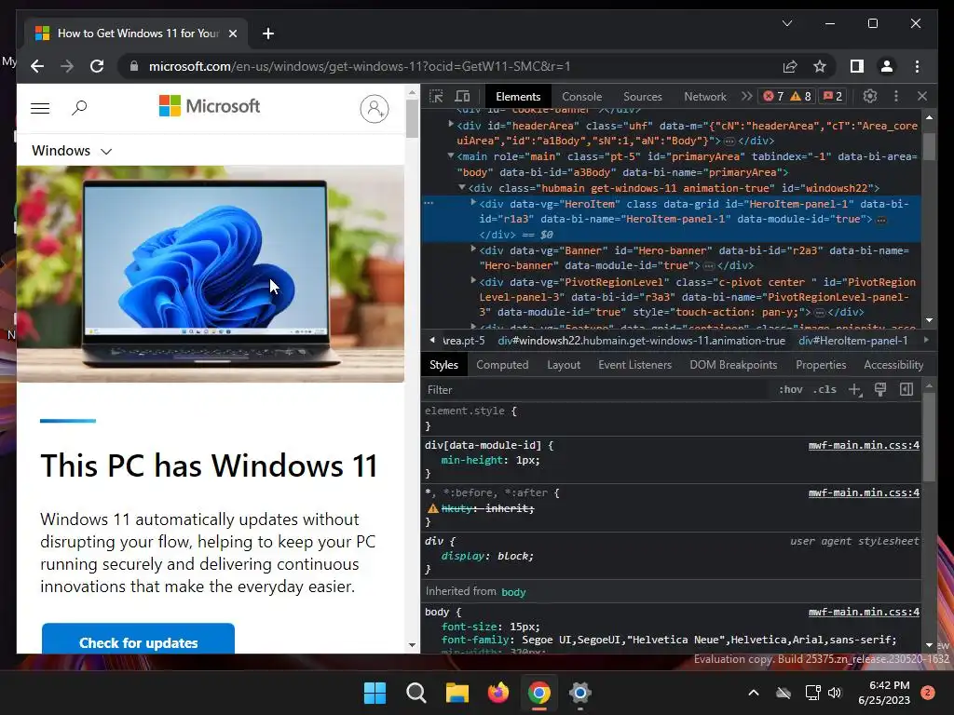Viewport: 954px width, 715px height.
Task: Expand the HeroItem-panel-1 div node
Action: pos(473,202)
